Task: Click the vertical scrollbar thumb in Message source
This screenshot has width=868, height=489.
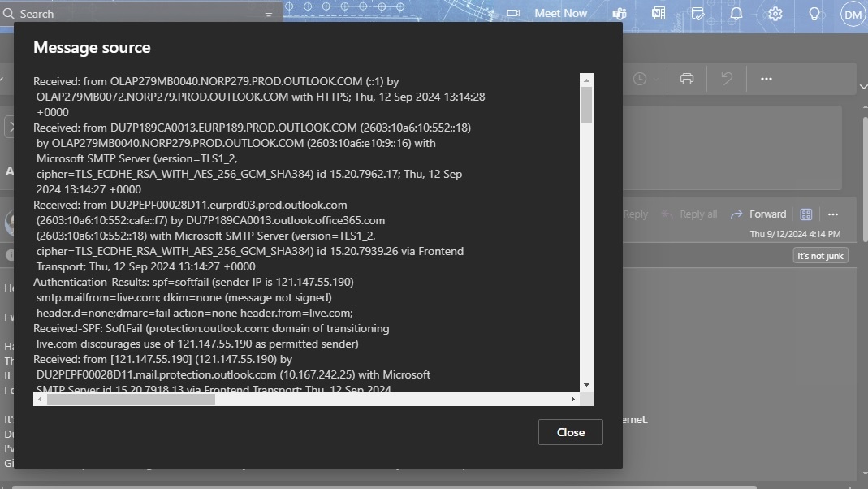Action: [586, 106]
